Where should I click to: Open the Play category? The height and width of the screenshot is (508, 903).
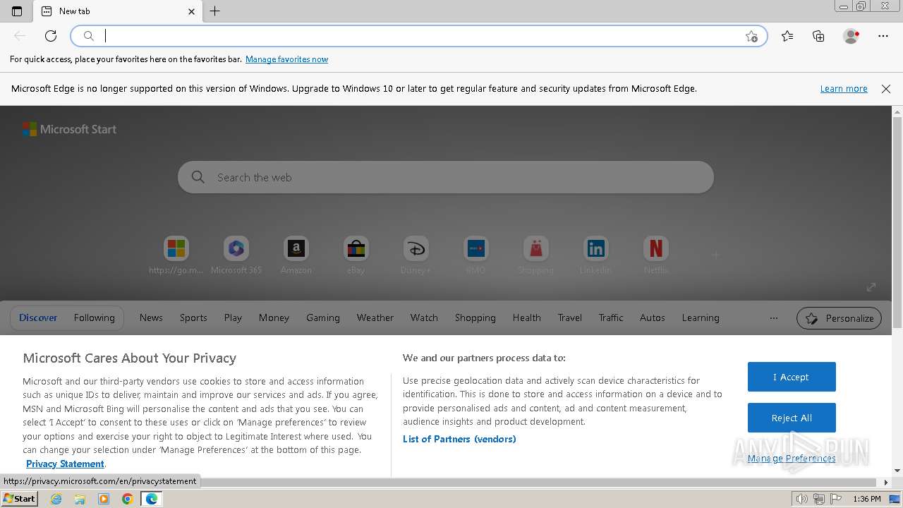[233, 317]
